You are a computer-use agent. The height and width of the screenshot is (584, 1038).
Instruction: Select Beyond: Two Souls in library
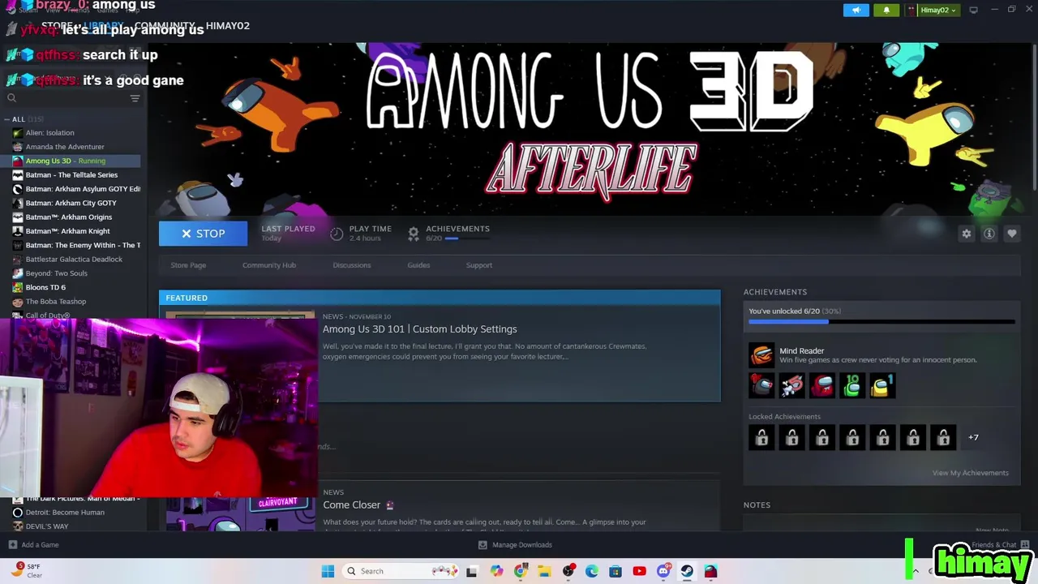pyautogui.click(x=56, y=273)
